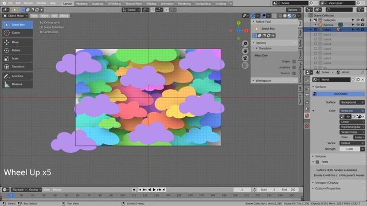
Task: Toggle the camera view icon
Action: point(245,58)
